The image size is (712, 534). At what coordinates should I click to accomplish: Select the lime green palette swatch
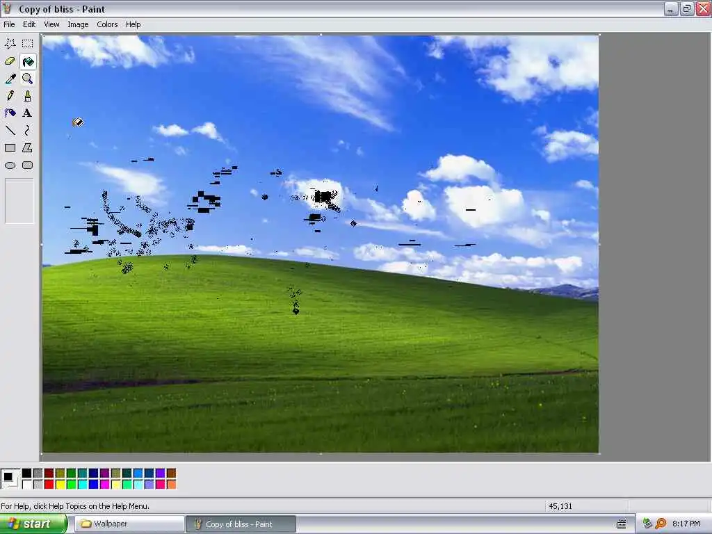(x=72, y=485)
